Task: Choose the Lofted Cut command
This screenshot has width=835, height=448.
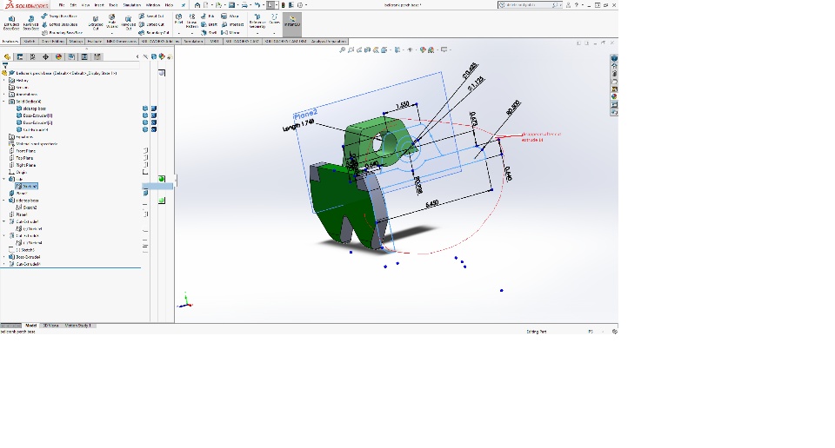Action: (x=151, y=24)
